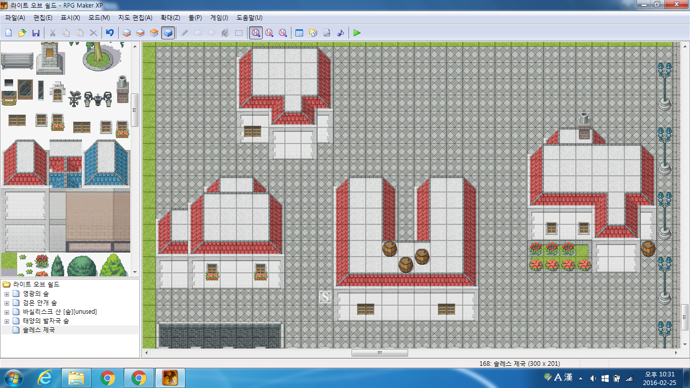Open the Sound Test music note icon
The height and width of the screenshot is (388, 690).
[340, 33]
